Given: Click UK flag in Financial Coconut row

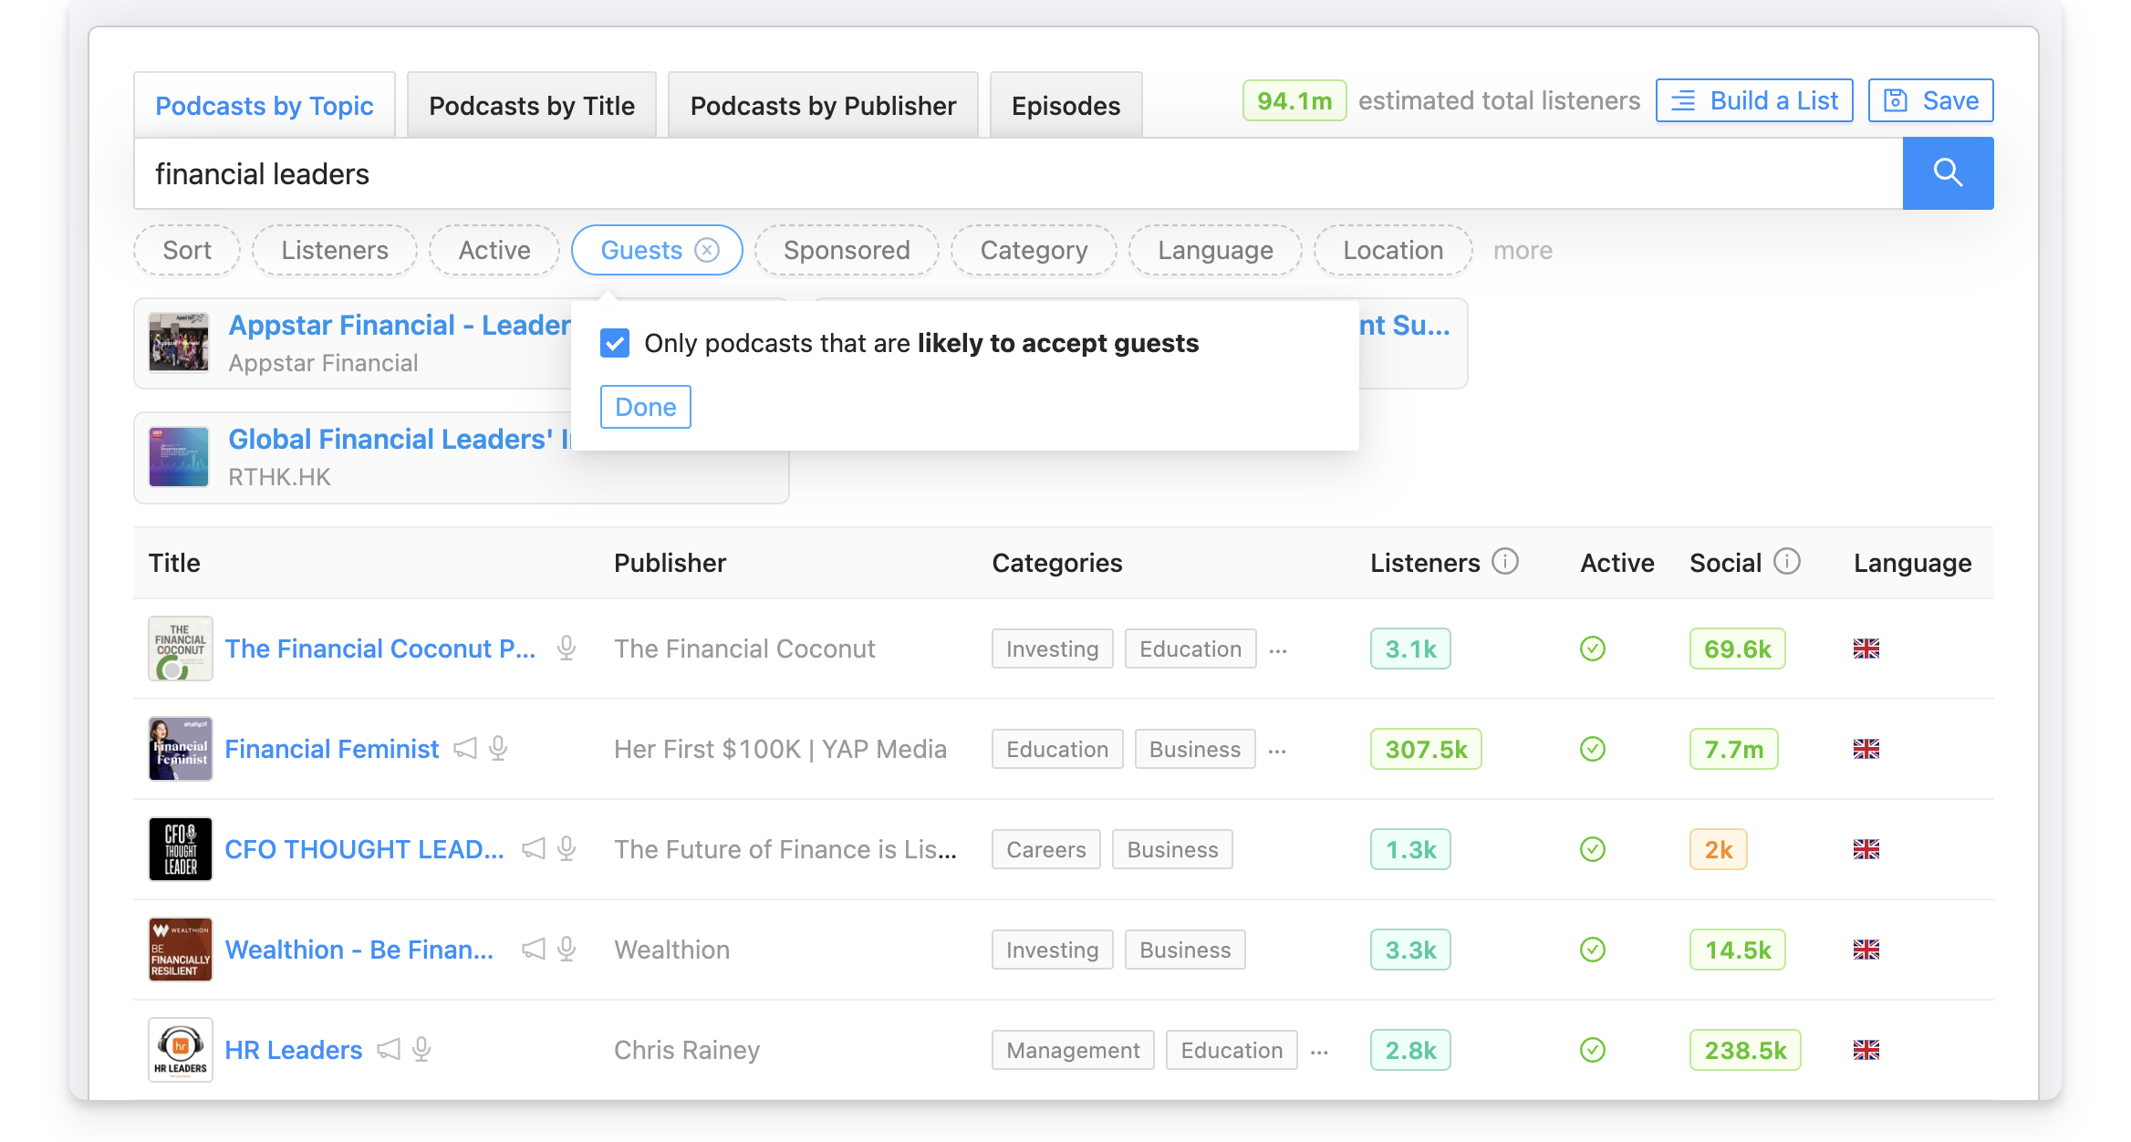Looking at the screenshot, I should click(1866, 649).
